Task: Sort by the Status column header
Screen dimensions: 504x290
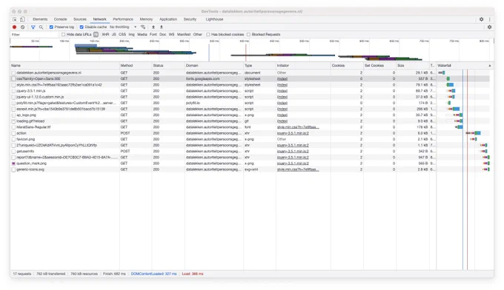Action: pos(168,65)
